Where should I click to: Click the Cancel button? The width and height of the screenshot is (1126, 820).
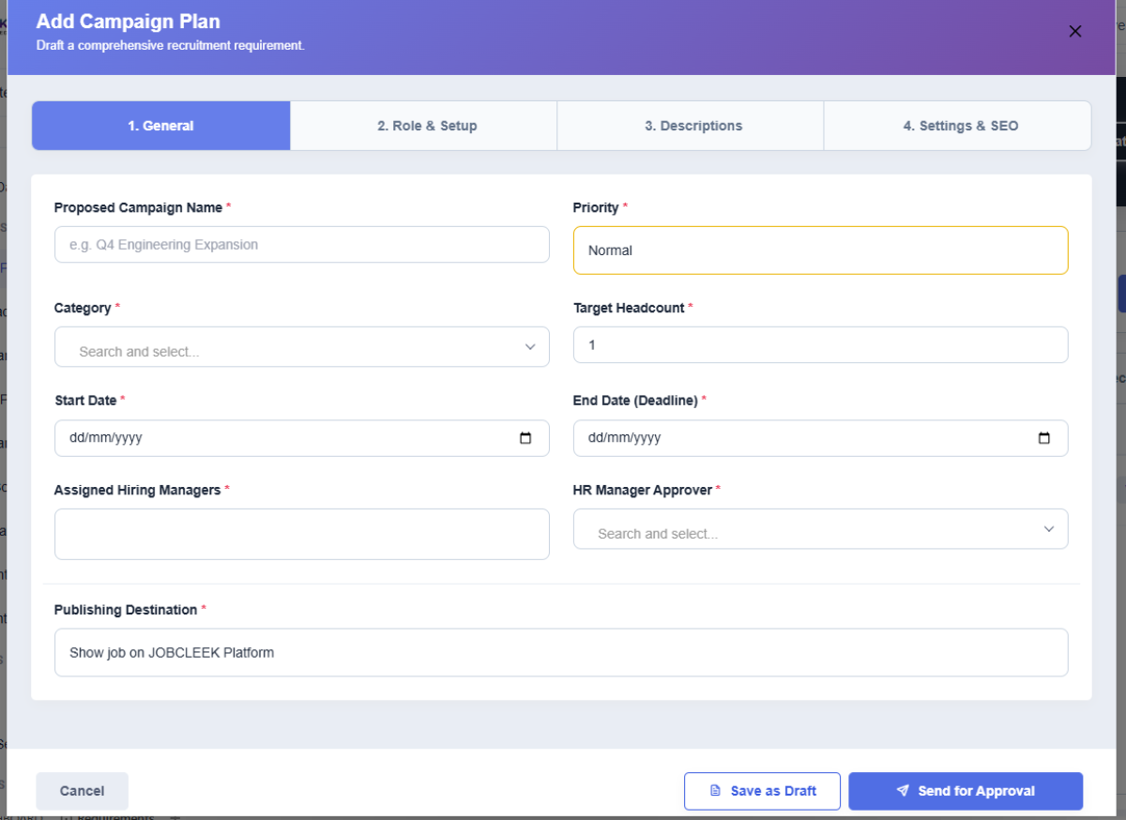coord(82,791)
